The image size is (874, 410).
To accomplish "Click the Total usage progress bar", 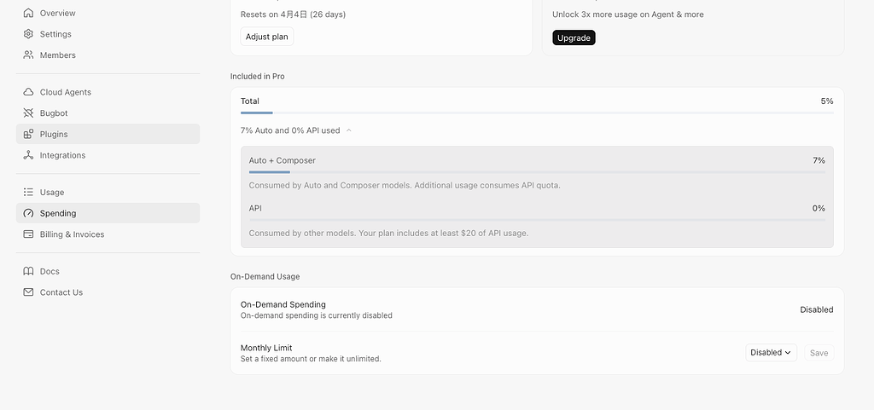I will click(x=537, y=113).
